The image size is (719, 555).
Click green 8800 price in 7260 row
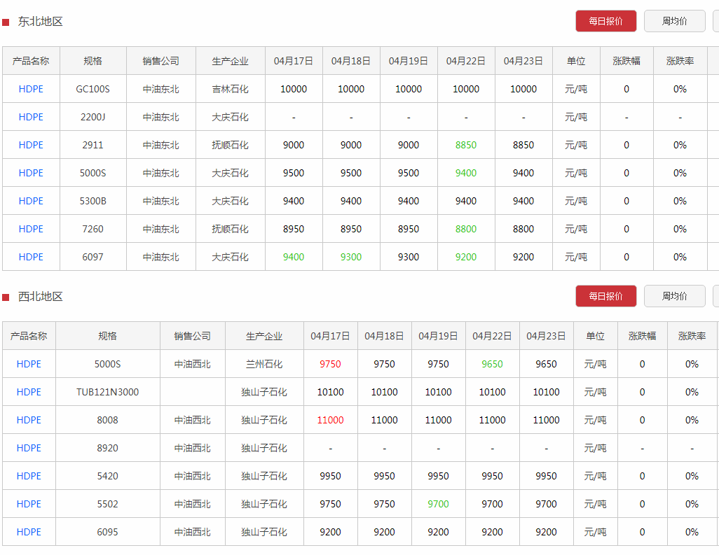(466, 228)
